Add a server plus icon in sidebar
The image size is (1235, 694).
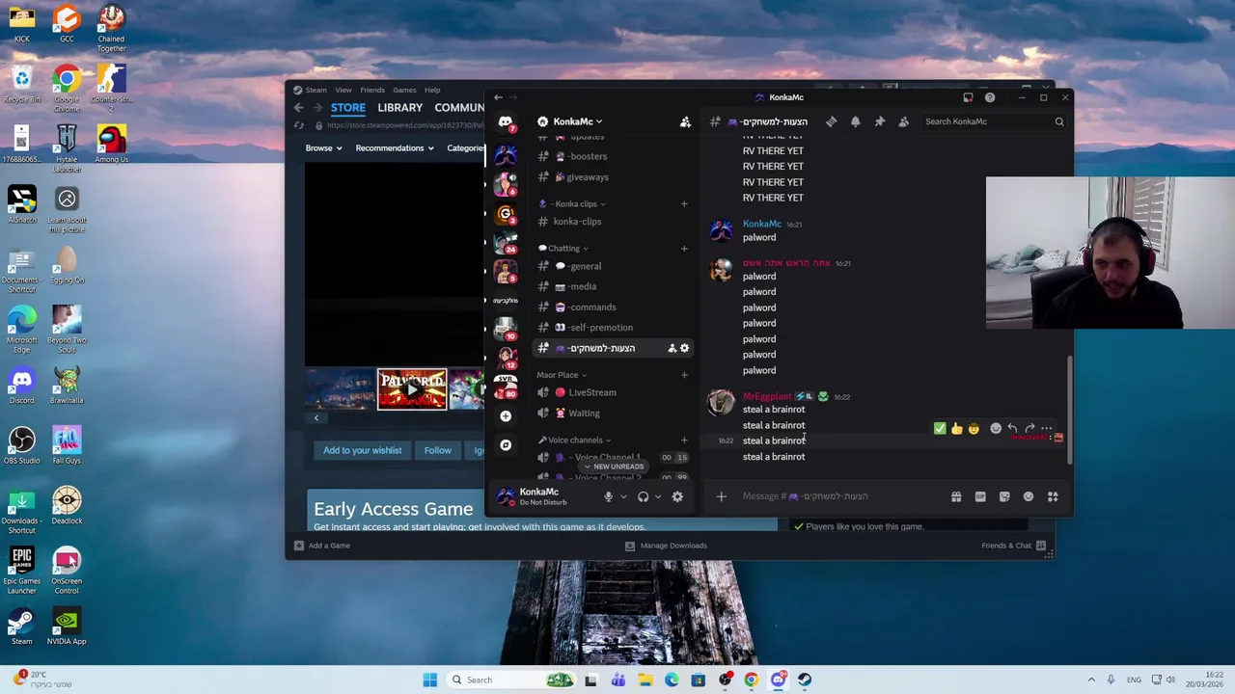coord(505,415)
